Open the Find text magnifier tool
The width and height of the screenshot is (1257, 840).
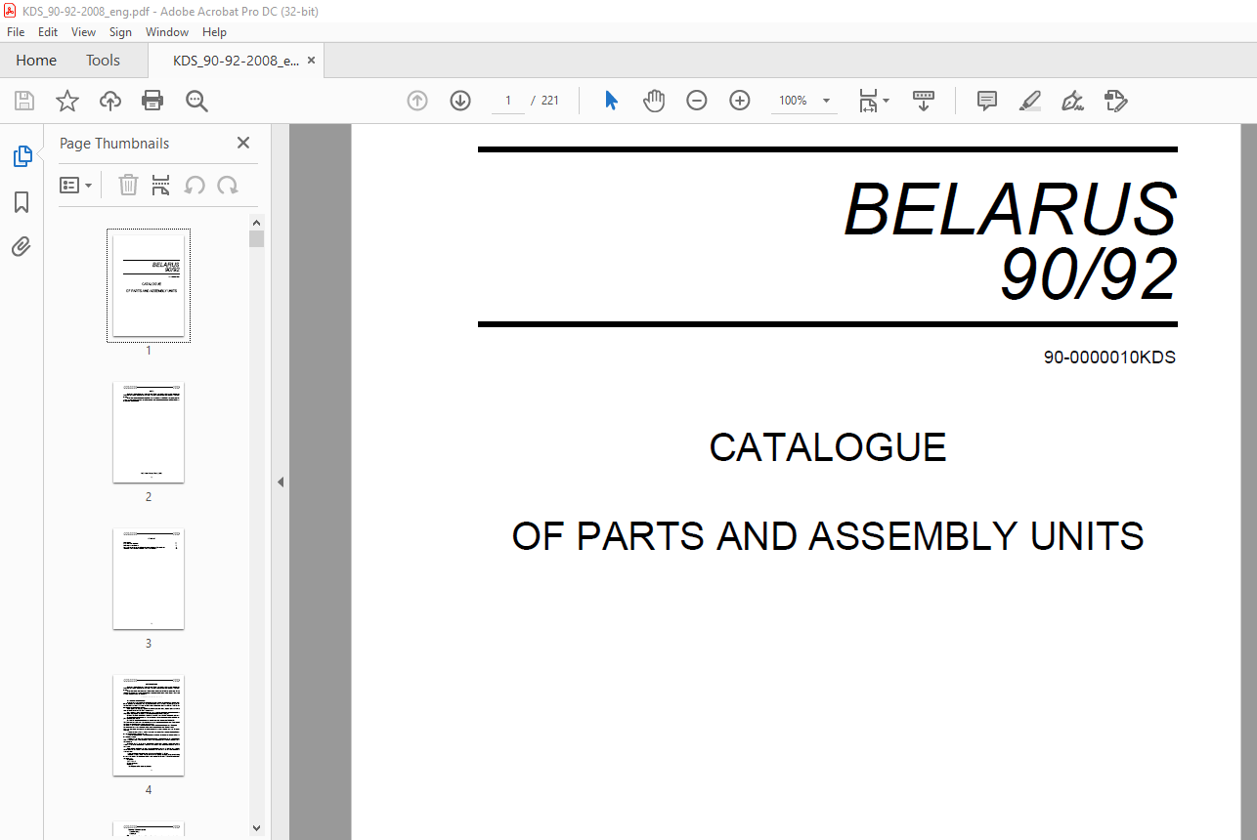tap(196, 101)
